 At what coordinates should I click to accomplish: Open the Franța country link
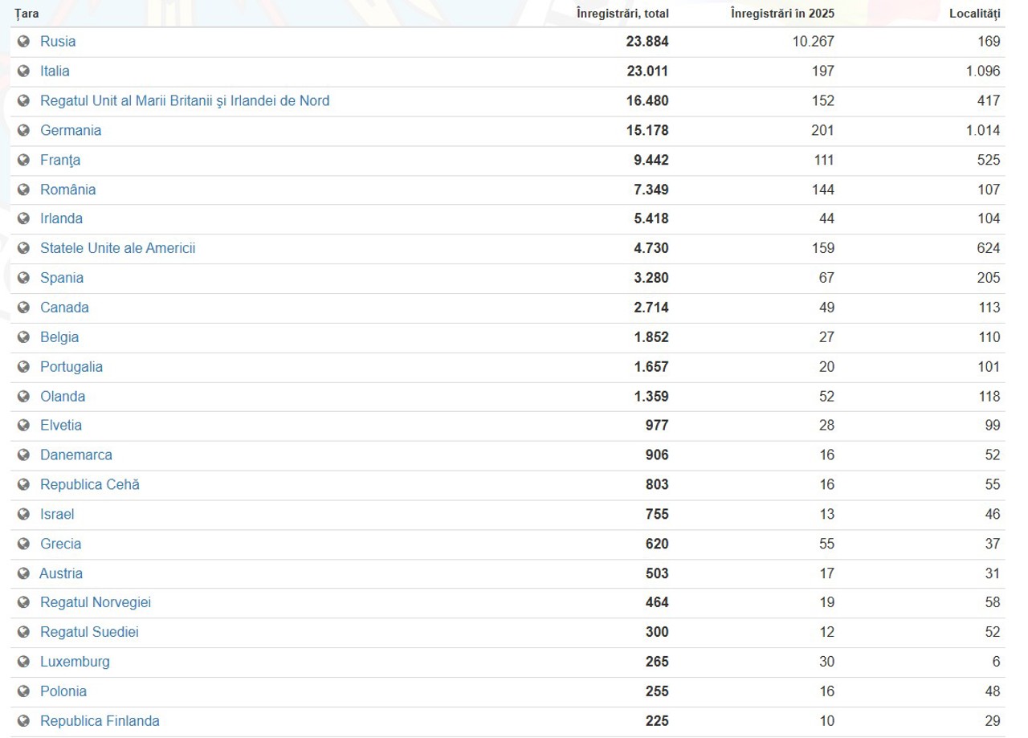pos(60,160)
